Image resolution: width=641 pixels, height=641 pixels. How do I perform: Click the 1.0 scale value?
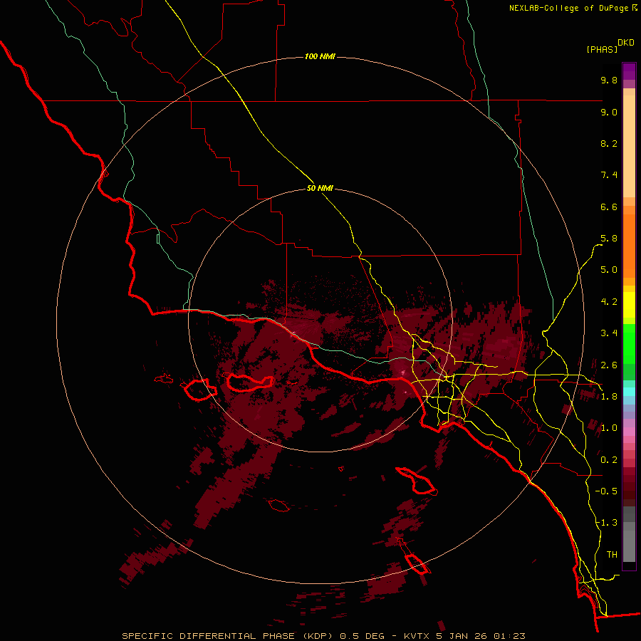pyautogui.click(x=609, y=428)
